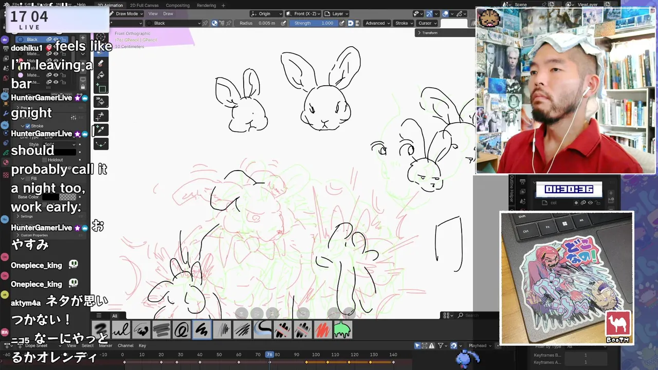Viewport: 658px width, 370px height.
Task: Choose the dark diagonal hatch brush
Action: [242, 329]
